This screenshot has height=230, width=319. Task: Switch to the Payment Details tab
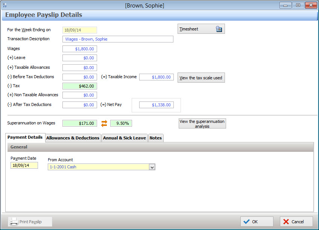coord(25,138)
